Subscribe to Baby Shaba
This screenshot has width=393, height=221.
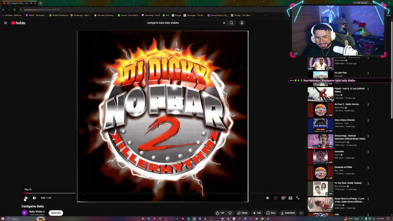click(56, 213)
